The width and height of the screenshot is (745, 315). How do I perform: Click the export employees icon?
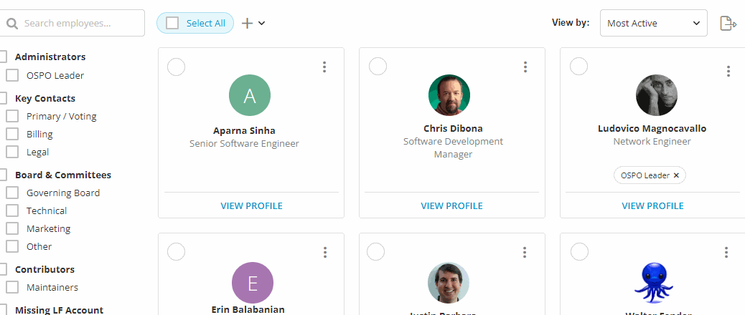click(728, 24)
